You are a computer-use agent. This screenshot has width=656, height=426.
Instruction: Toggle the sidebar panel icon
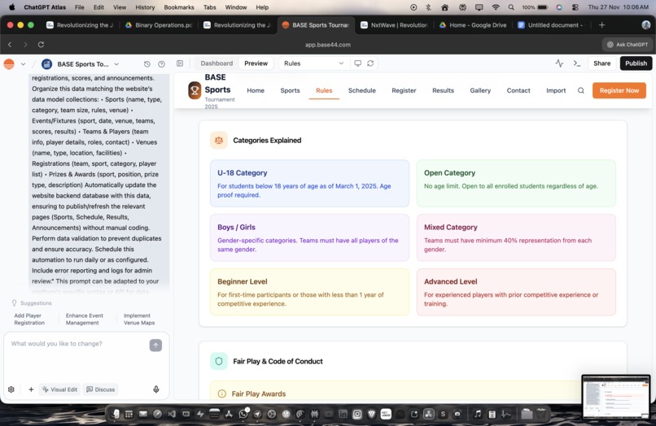(180, 63)
